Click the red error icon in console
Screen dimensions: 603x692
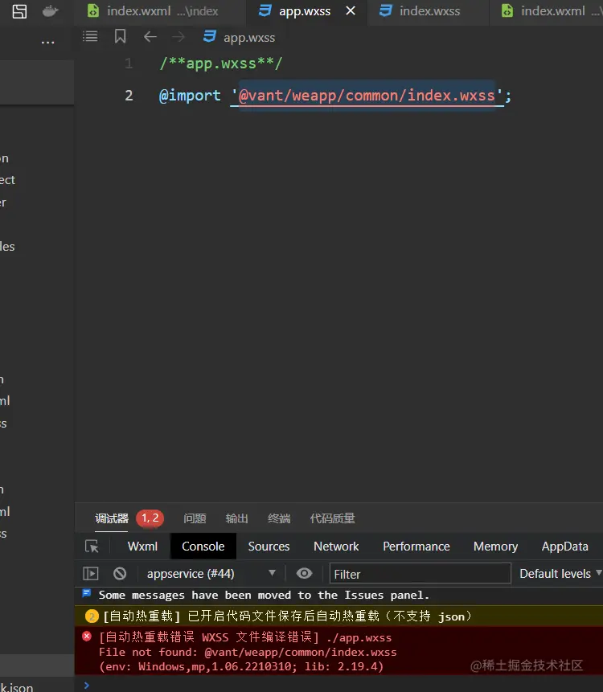87,637
